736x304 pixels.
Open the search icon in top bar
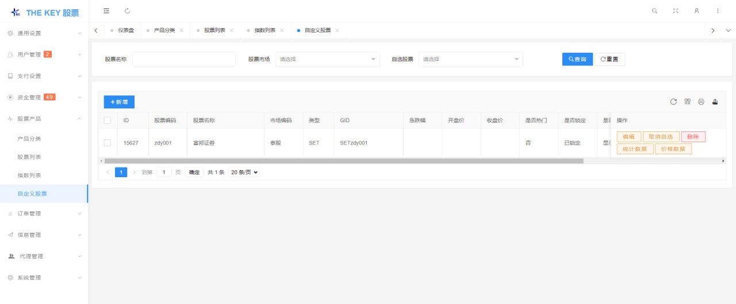[x=654, y=11]
